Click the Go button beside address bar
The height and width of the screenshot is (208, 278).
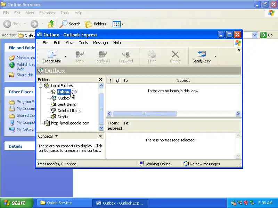tap(267, 35)
